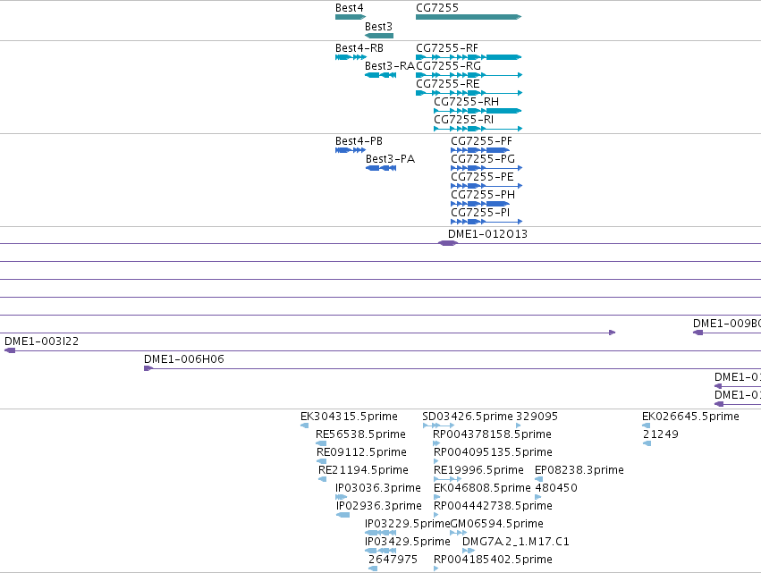The image size is (761, 573).
Task: Click the Best3-RA transcript glyph
Action: [x=381, y=75]
